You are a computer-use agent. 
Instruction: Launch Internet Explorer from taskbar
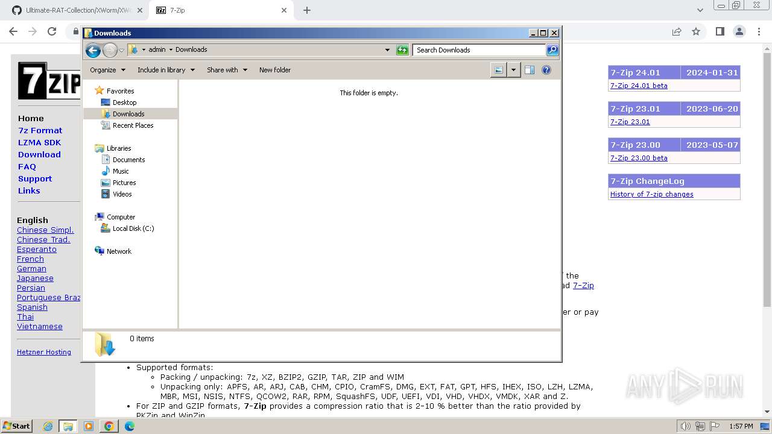[48, 426]
